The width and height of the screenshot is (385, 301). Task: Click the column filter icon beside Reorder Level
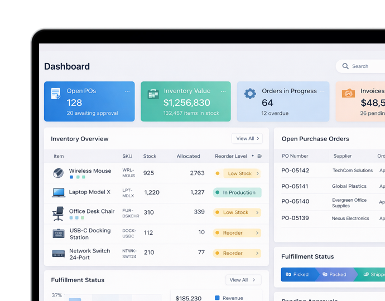(x=259, y=156)
